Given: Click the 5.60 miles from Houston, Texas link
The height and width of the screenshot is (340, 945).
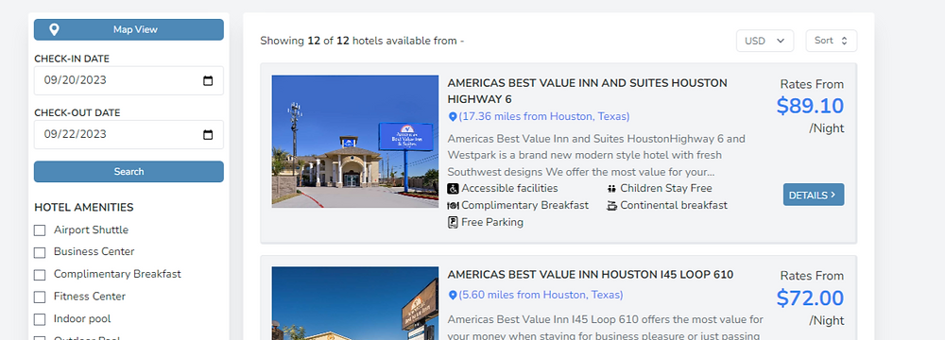Looking at the screenshot, I should click(x=541, y=295).
